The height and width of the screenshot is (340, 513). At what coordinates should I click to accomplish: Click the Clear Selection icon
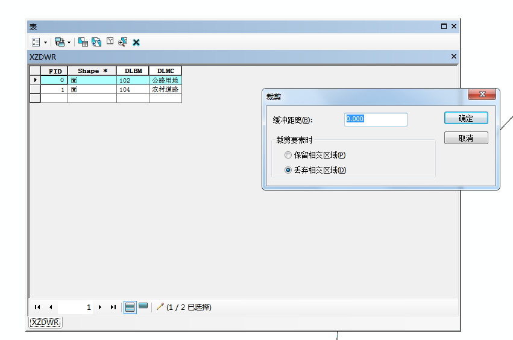pyautogui.click(x=110, y=42)
